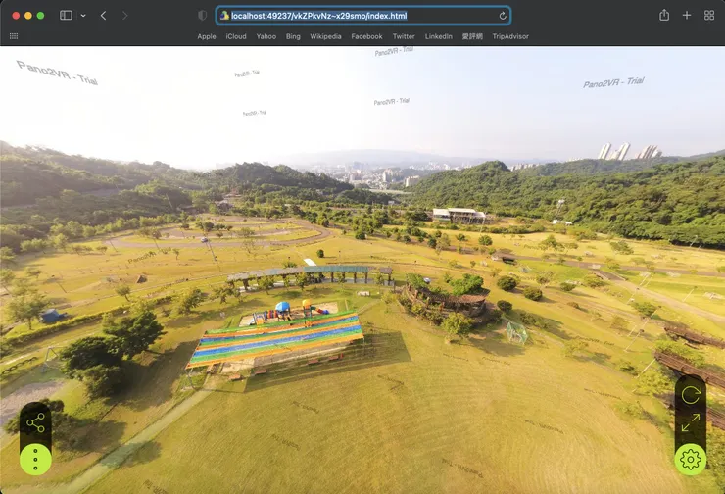This screenshot has height=494, width=725.
Task: Toggle auto-rotate with the circular arrow icon
Action: tap(691, 395)
